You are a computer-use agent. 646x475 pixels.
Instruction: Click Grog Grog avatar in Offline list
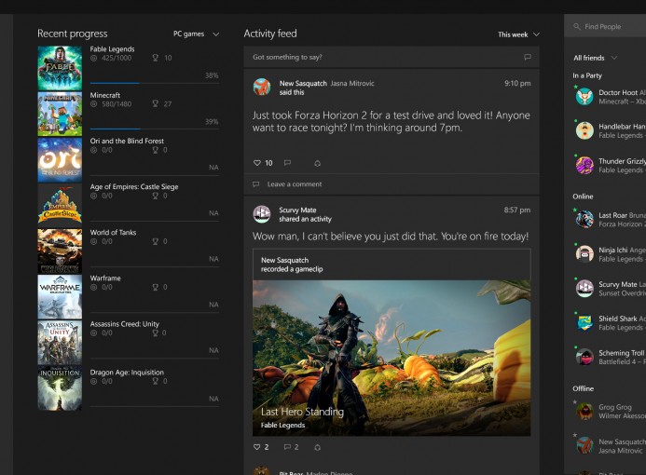point(584,411)
